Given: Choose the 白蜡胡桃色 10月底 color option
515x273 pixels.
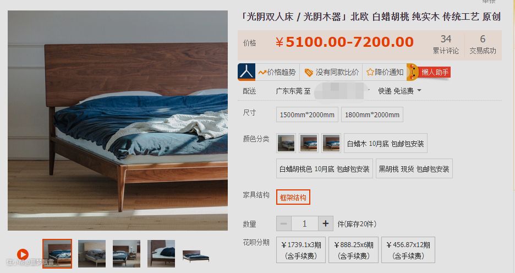Looking at the screenshot, I should [x=325, y=169].
